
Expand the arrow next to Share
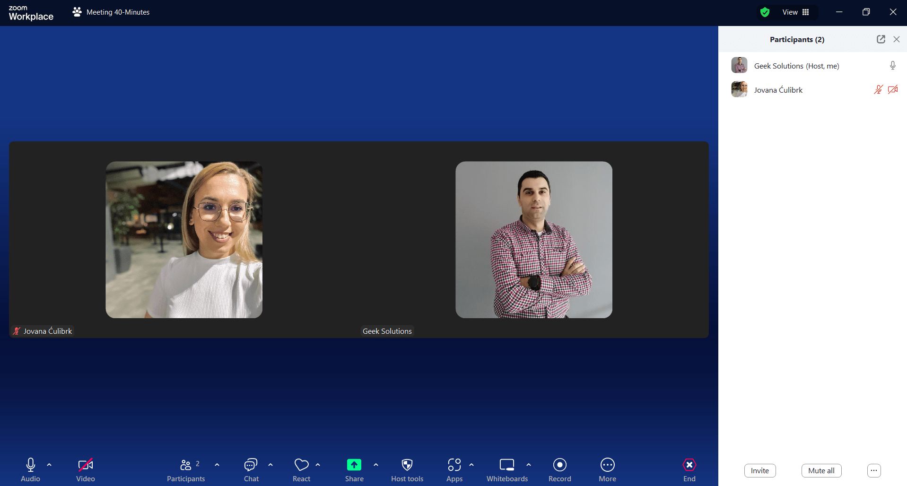[376, 465]
